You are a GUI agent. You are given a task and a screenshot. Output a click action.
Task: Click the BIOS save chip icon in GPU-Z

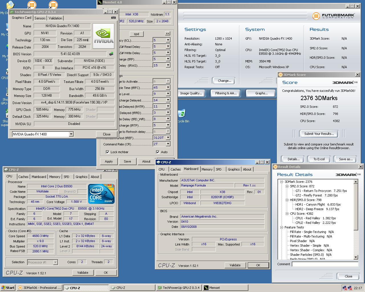(x=111, y=54)
